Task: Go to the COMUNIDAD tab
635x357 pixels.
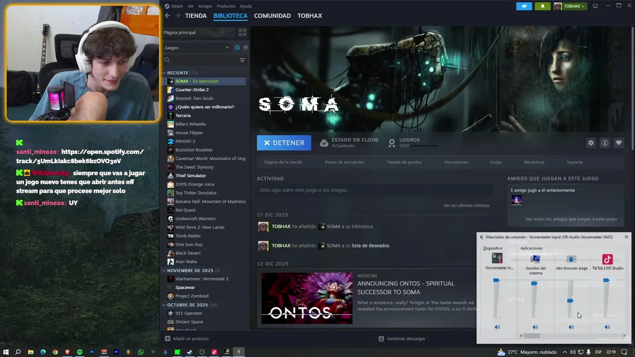Action: 272,16
